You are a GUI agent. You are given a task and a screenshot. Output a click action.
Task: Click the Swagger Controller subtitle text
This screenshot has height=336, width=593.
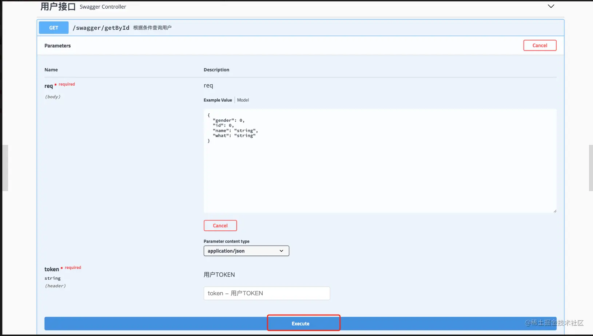pyautogui.click(x=103, y=7)
